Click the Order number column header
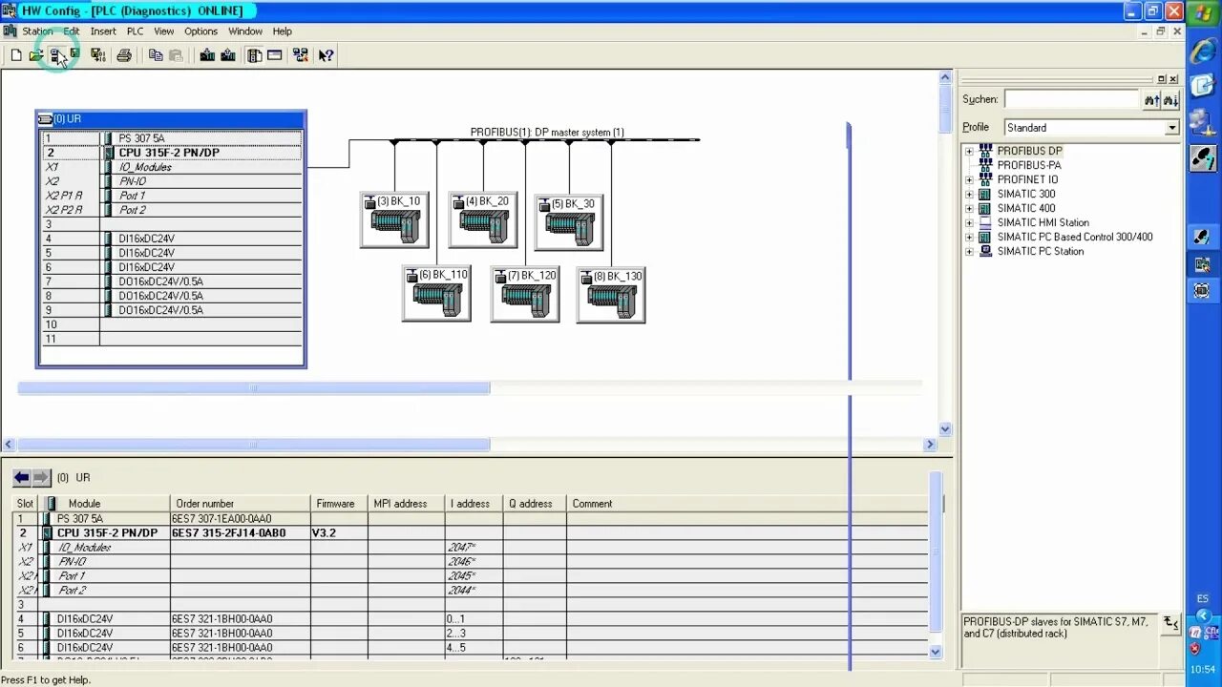Screen dimensions: 1222x687 pos(241,504)
